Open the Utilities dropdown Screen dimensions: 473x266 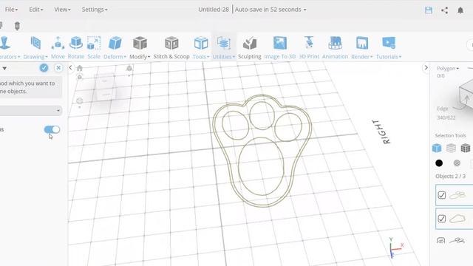click(223, 47)
